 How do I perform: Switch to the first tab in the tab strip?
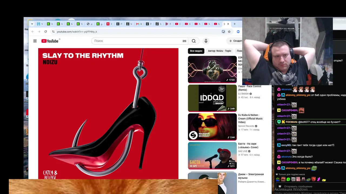click(40, 24)
